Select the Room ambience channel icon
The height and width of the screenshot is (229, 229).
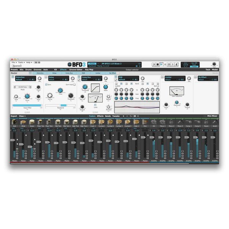tap(206, 122)
